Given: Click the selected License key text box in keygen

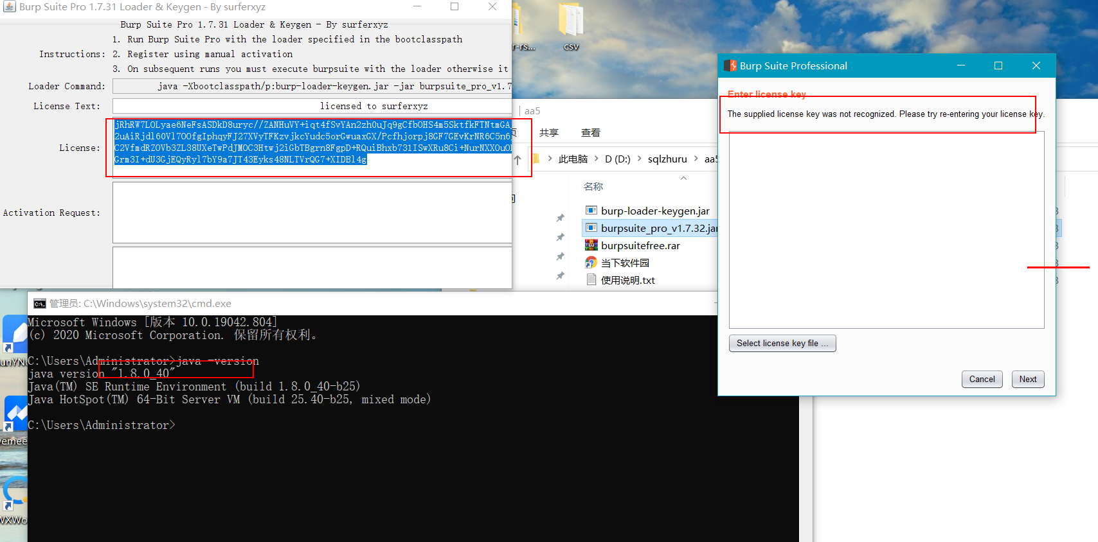Looking at the screenshot, I should [x=312, y=148].
